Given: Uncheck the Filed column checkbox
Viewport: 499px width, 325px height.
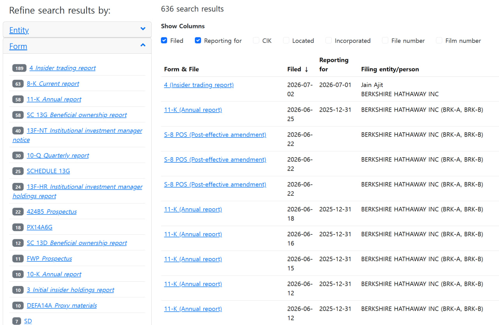Looking at the screenshot, I should click(x=164, y=40).
